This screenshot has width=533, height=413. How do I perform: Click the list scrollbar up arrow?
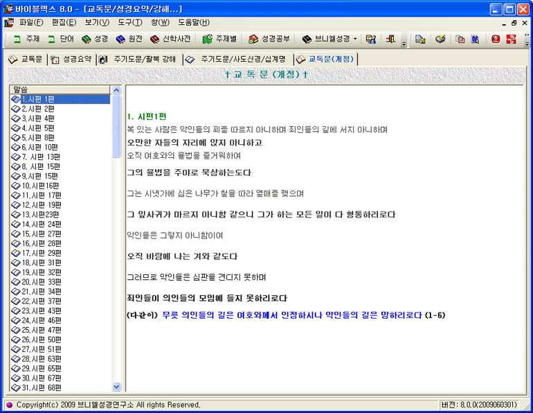(116, 90)
